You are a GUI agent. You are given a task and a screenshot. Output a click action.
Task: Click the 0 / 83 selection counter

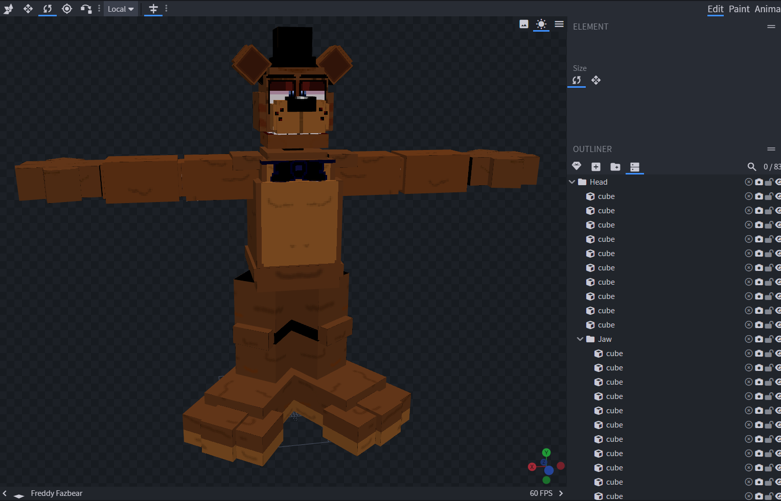772,166
